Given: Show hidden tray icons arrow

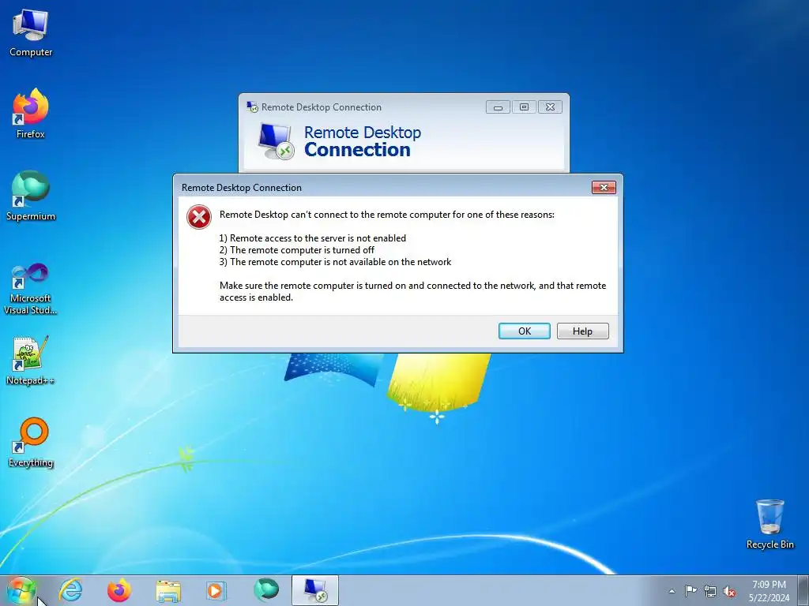Looking at the screenshot, I should click(x=672, y=591).
